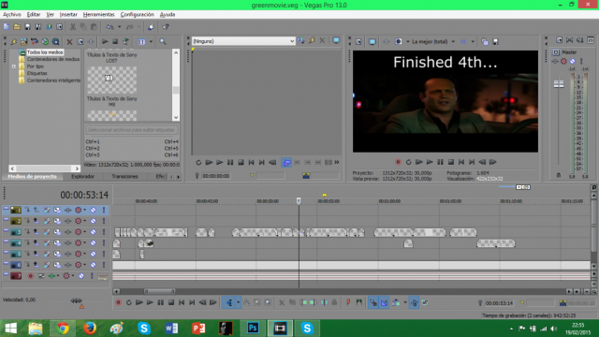Toggle Auto Ripple in timeline toolbar
Image resolution: width=599 pixels, height=337 pixels.
[x=396, y=302]
